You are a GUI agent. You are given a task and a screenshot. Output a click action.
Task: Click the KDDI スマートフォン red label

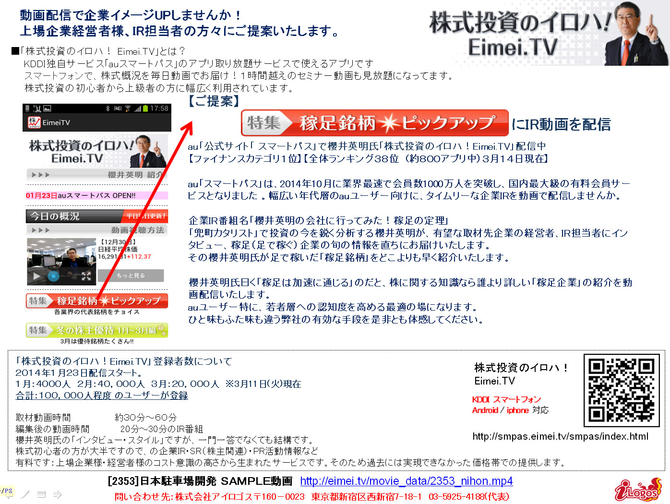click(506, 399)
